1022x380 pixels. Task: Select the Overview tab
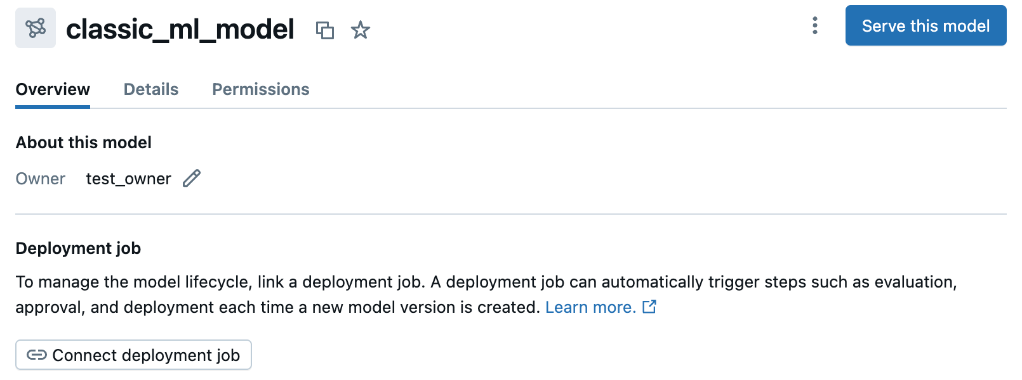tap(53, 89)
